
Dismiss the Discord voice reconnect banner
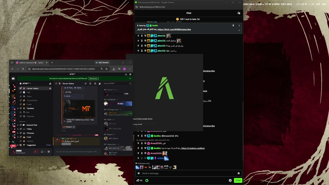point(130,78)
